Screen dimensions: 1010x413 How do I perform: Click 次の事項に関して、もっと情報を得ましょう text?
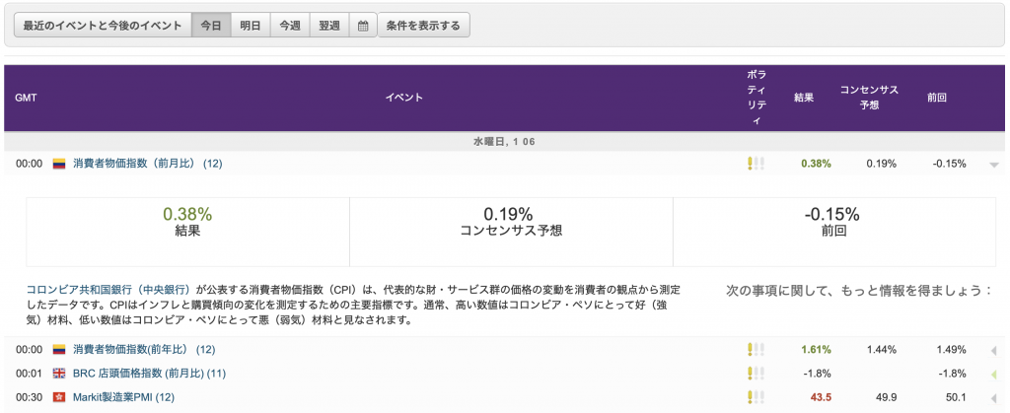tap(859, 291)
